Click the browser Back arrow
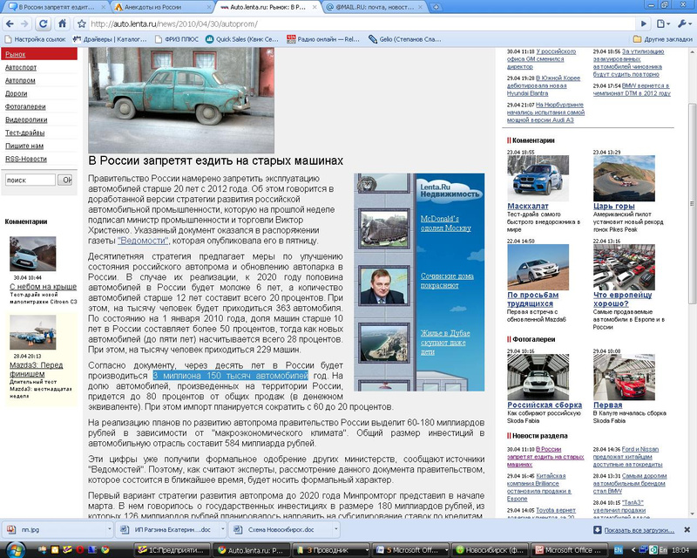This screenshot has height=558, width=697. tap(10, 24)
